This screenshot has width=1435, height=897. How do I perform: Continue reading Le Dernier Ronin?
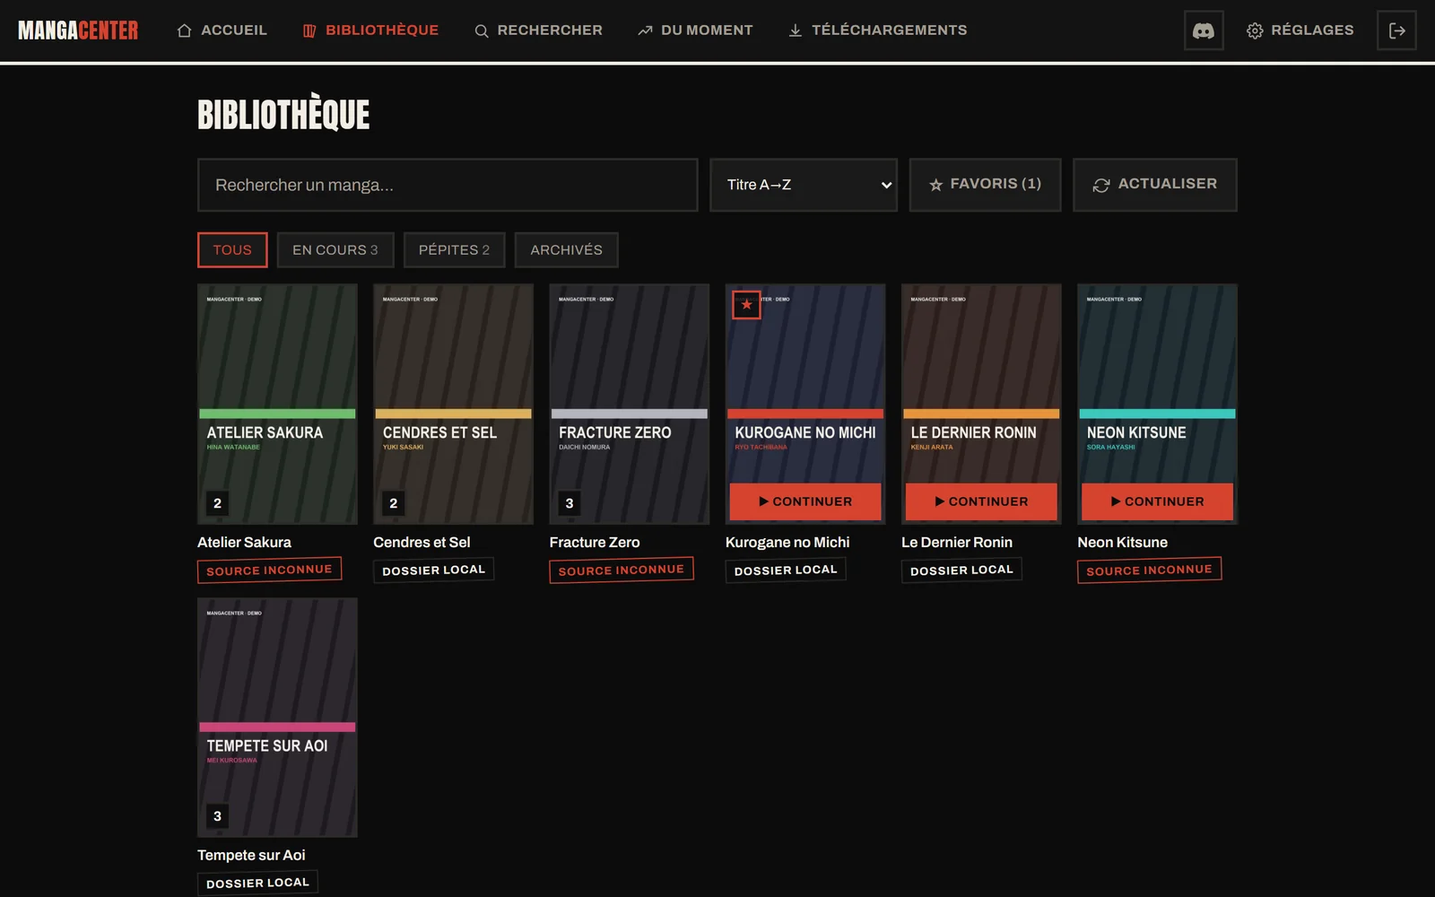click(x=981, y=501)
